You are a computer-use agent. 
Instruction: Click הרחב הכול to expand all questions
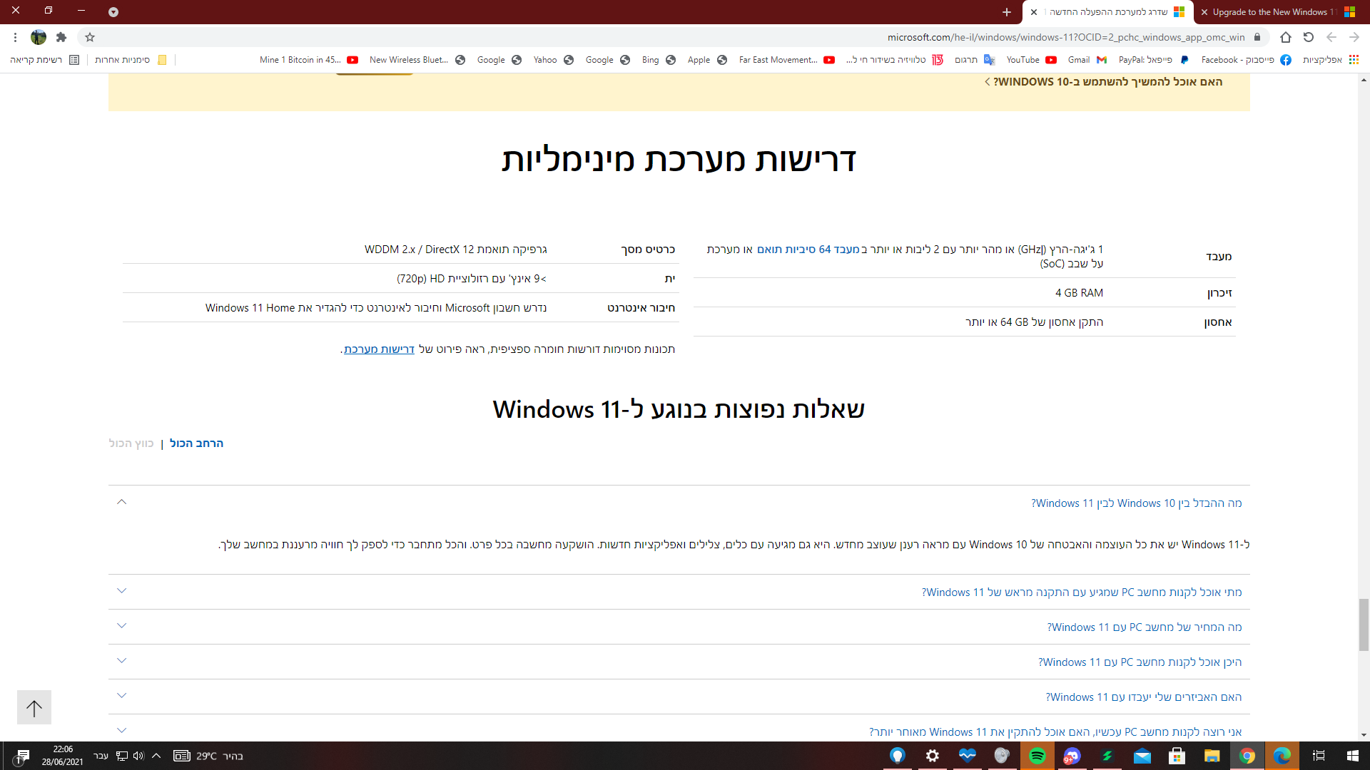click(196, 443)
